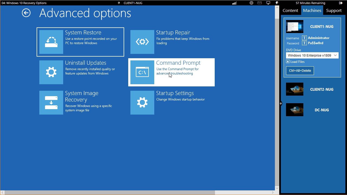Click the Startup Settings heading text
The height and width of the screenshot is (195, 347).
175,93
